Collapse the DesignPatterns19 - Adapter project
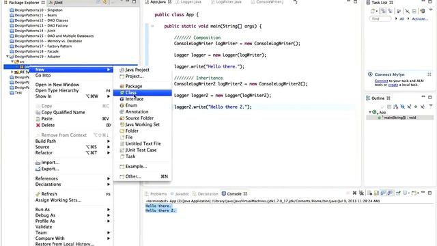 [8, 56]
